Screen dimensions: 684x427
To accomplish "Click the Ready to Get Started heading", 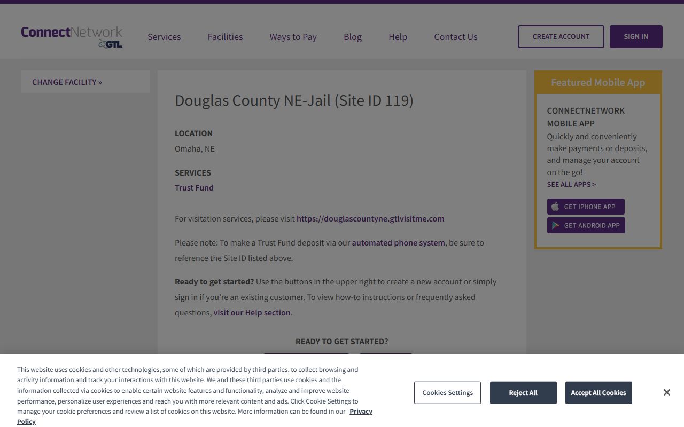I will pyautogui.click(x=342, y=342).
